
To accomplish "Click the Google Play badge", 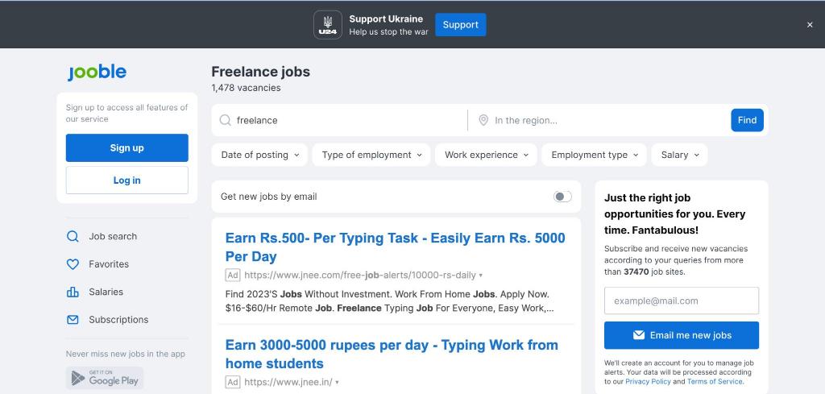I will coord(105,379).
